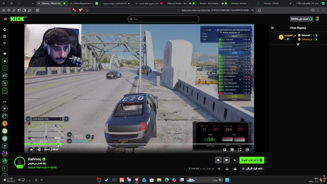This screenshot has width=327, height=184.
Task: Open the music note toolbar icon
Action: click(29, 10)
